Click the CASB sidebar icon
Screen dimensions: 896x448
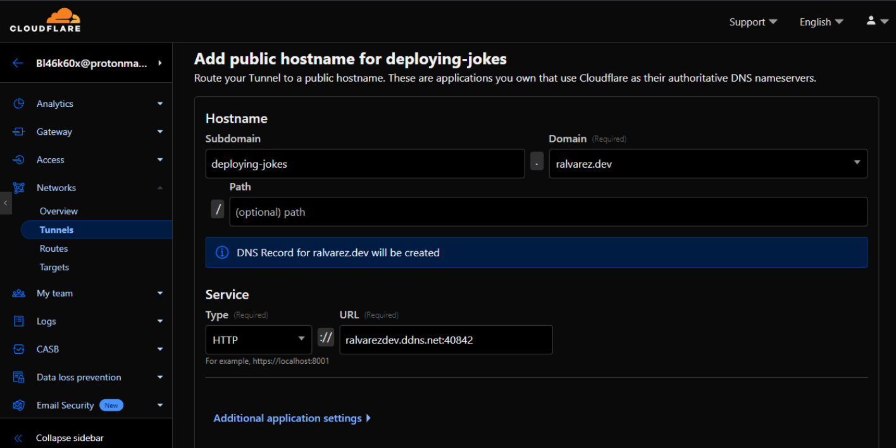pos(19,349)
